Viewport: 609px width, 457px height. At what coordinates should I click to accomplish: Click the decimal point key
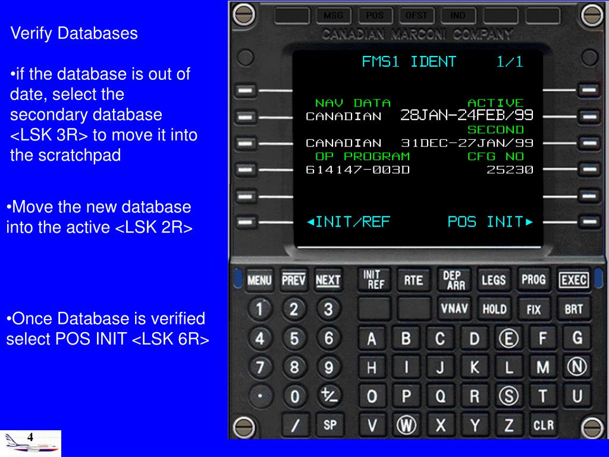click(260, 396)
